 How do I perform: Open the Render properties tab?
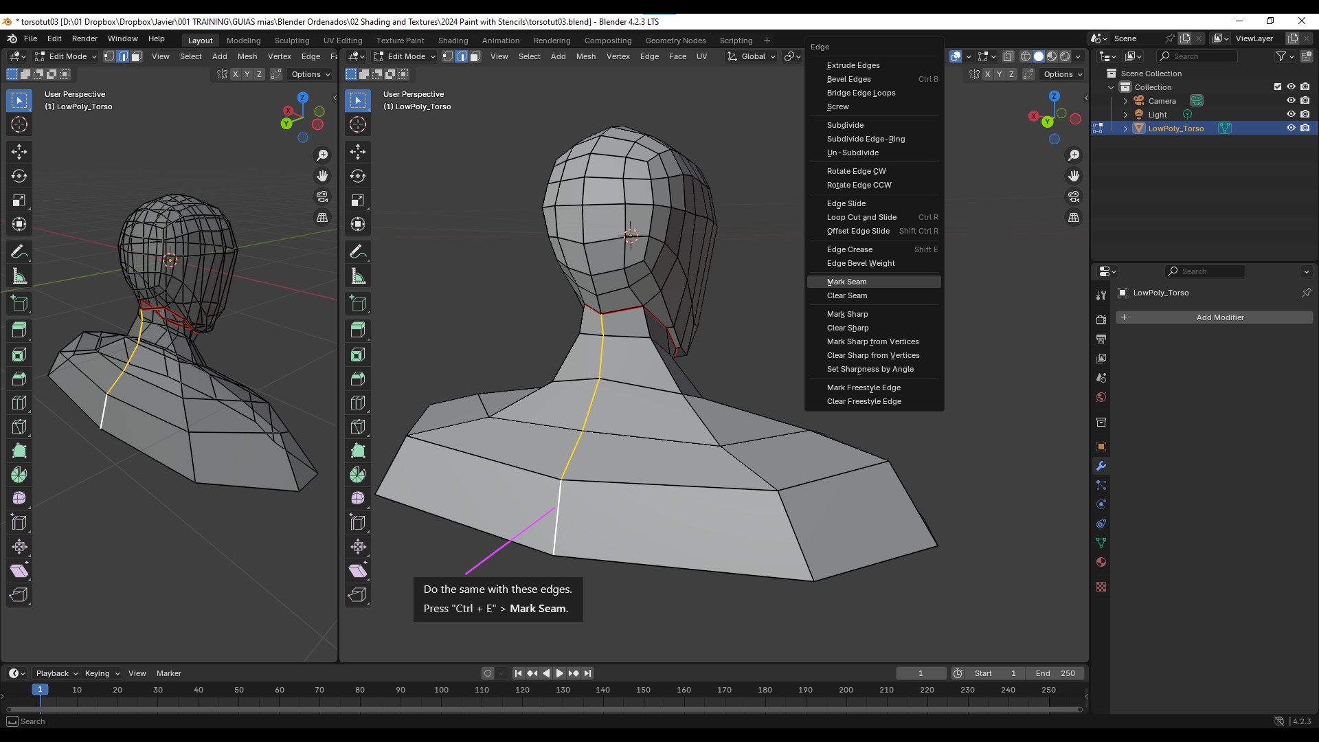click(1101, 319)
